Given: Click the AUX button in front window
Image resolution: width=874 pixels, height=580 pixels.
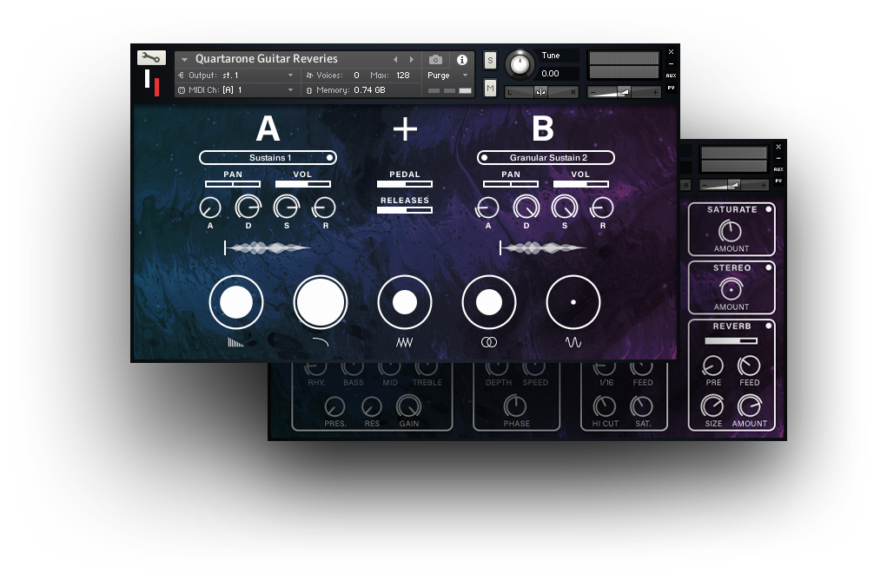Looking at the screenshot, I should point(671,76).
